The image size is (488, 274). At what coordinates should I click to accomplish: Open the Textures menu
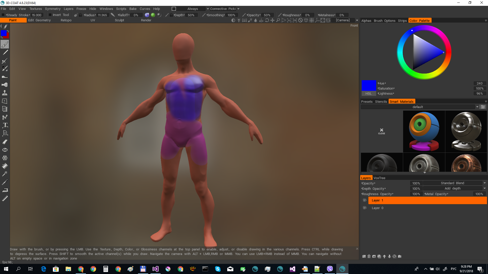tap(36, 9)
